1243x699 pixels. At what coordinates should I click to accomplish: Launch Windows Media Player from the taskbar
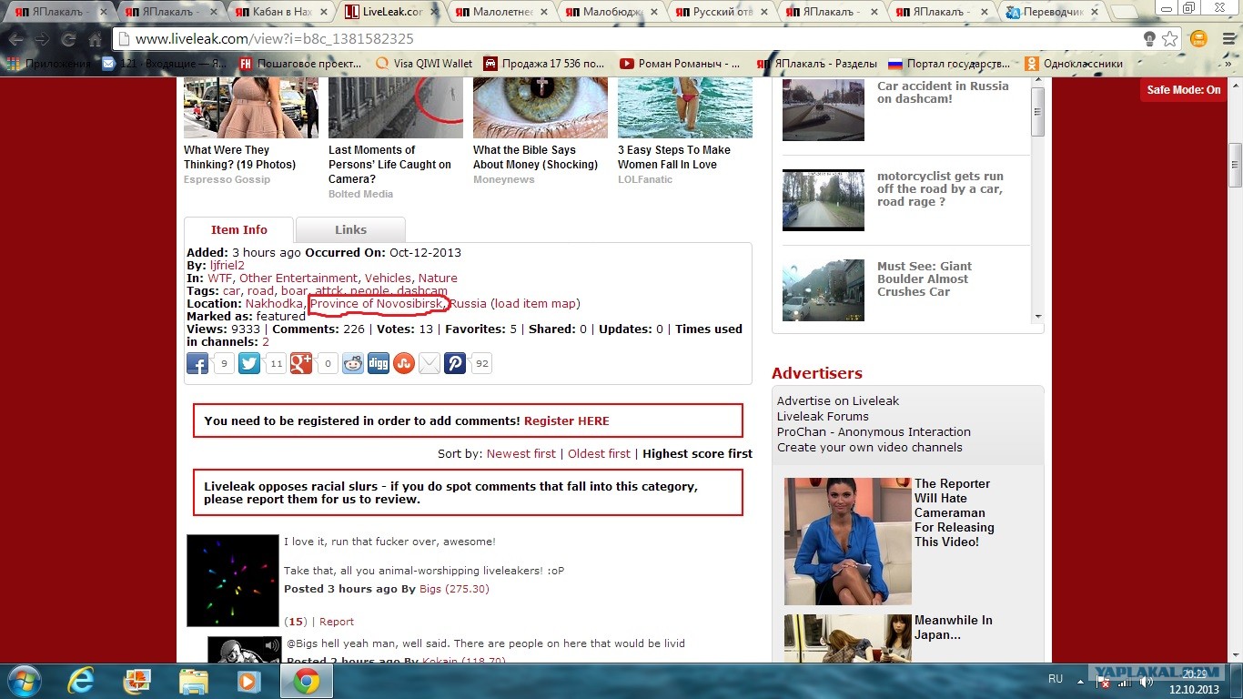247,681
